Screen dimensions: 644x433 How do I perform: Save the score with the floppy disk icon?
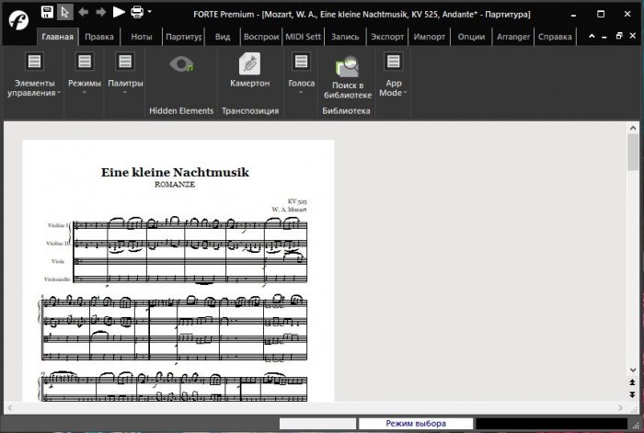click(x=47, y=12)
